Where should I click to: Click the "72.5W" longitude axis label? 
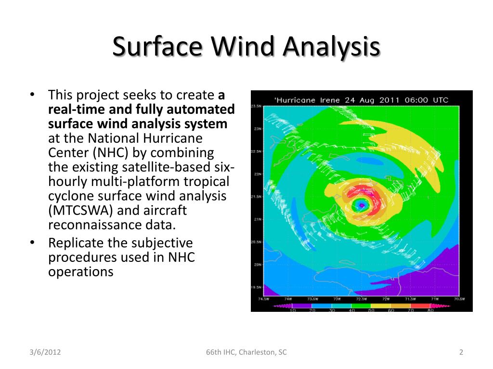click(x=361, y=299)
